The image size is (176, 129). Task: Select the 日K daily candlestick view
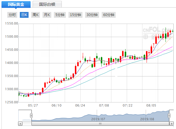[24, 15]
